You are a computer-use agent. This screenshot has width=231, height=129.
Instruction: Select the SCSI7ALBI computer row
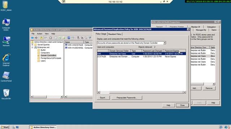pyautogui.click(x=141, y=57)
